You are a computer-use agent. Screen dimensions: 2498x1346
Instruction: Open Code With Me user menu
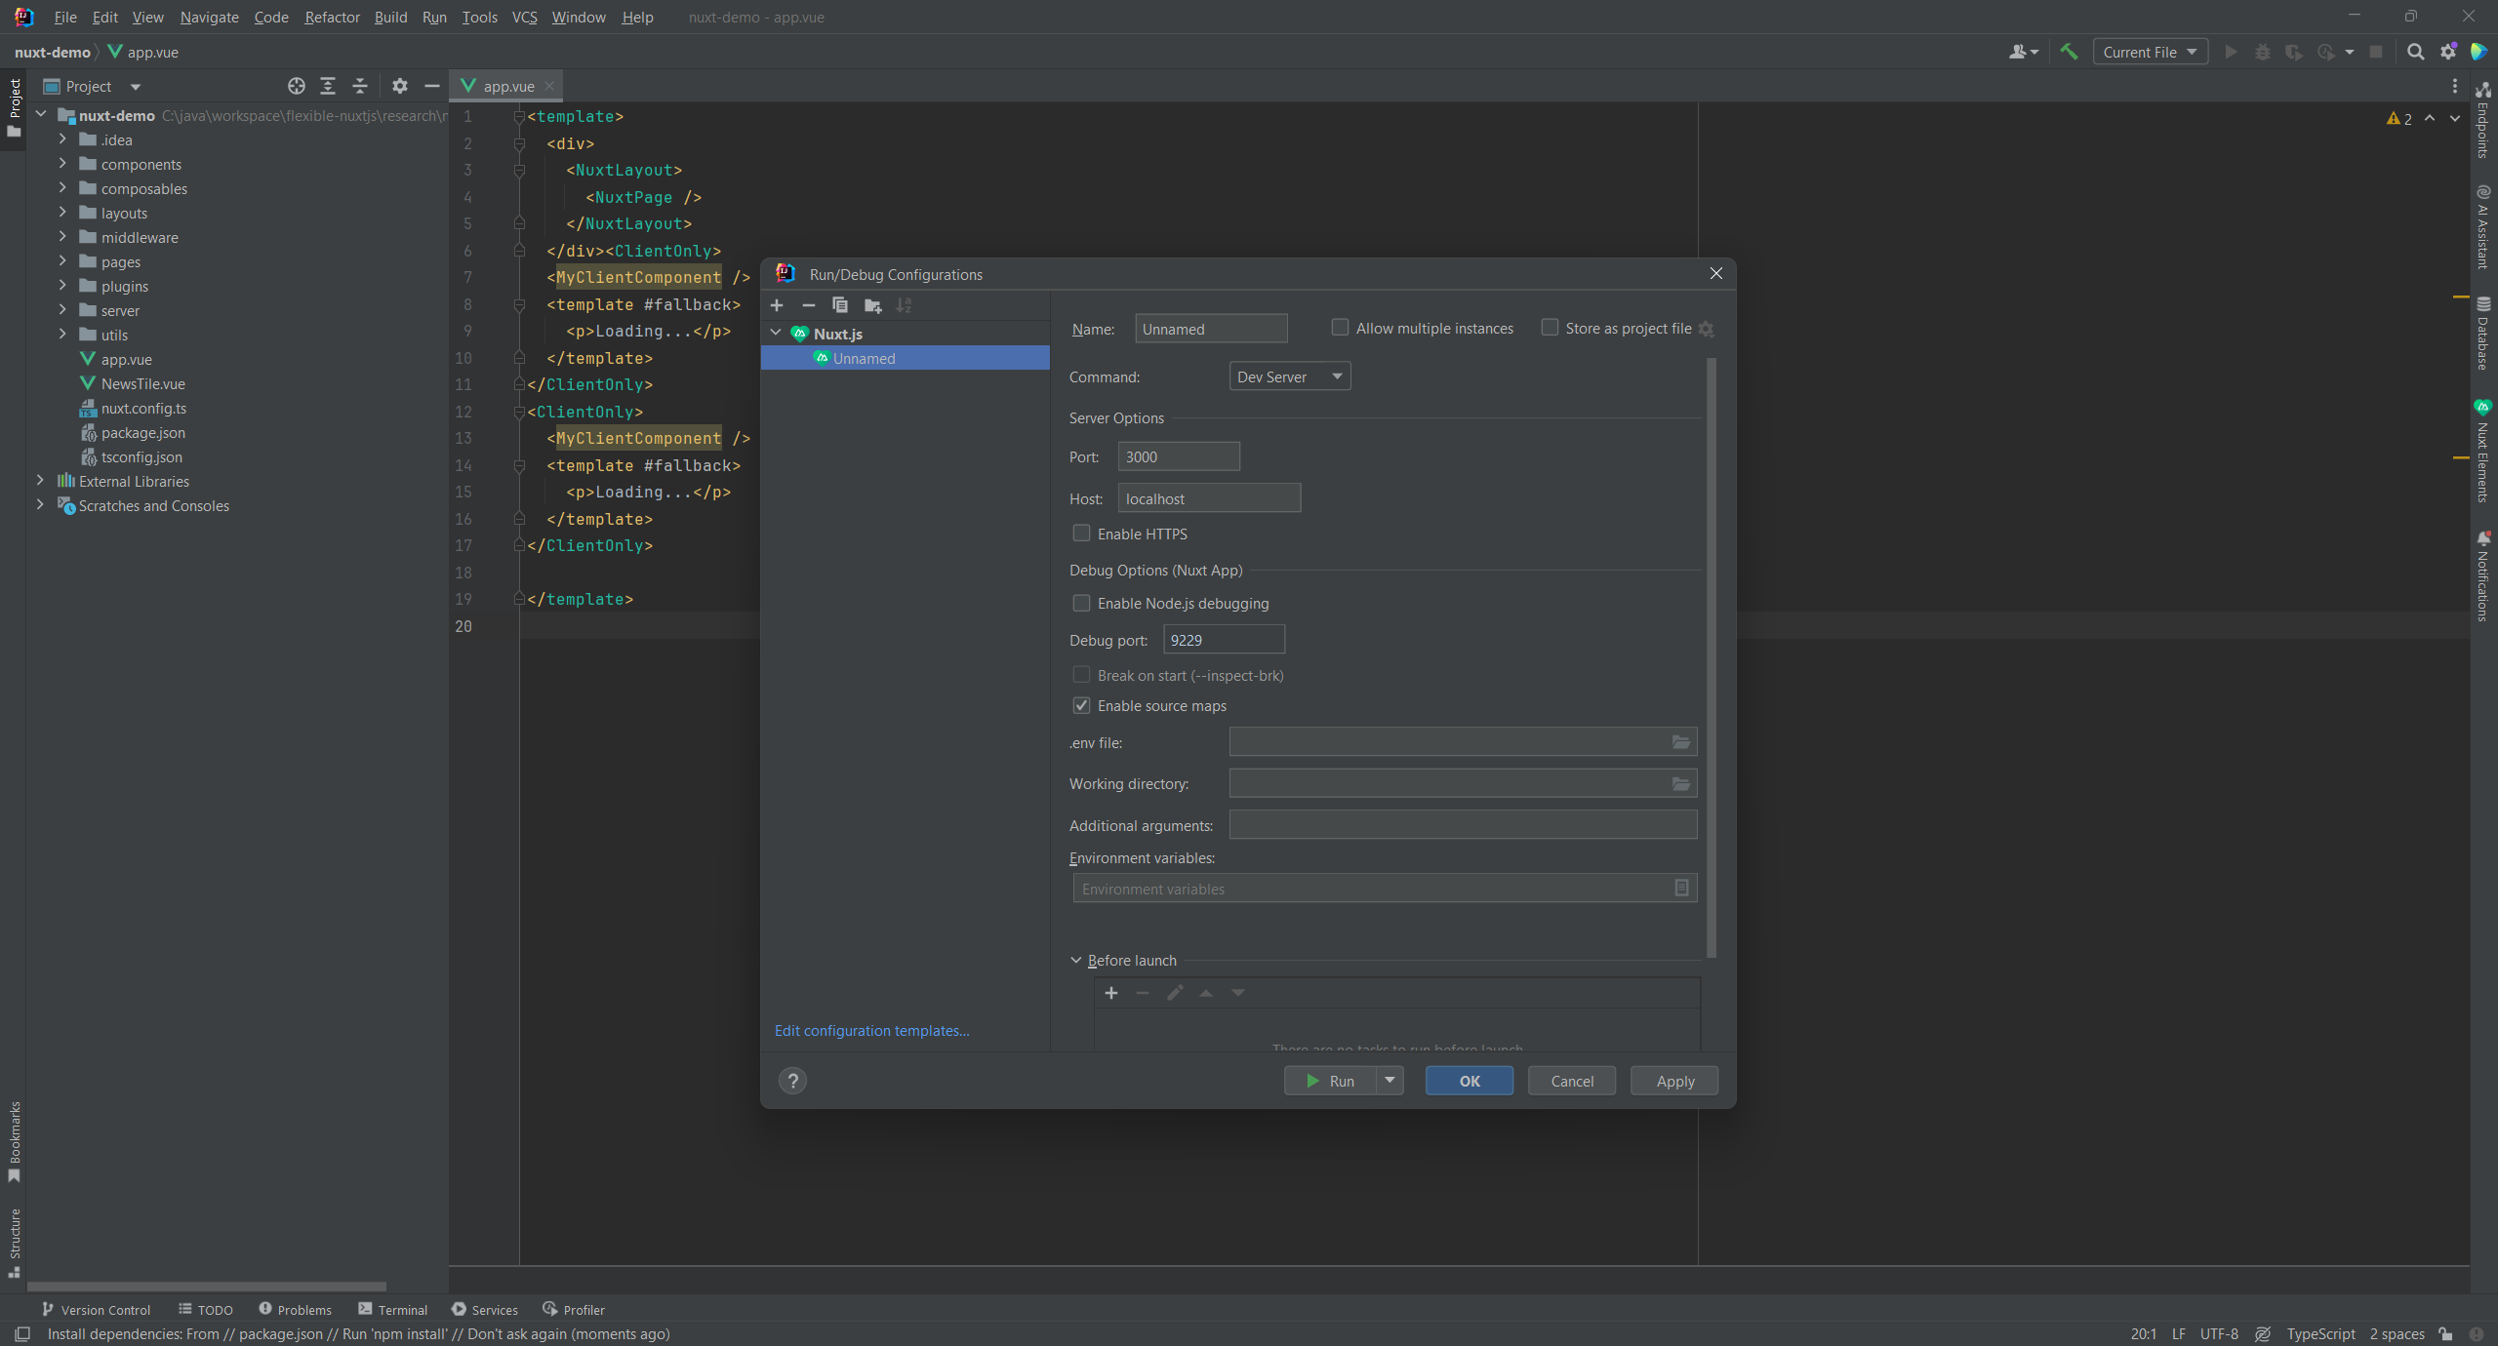(x=2024, y=52)
